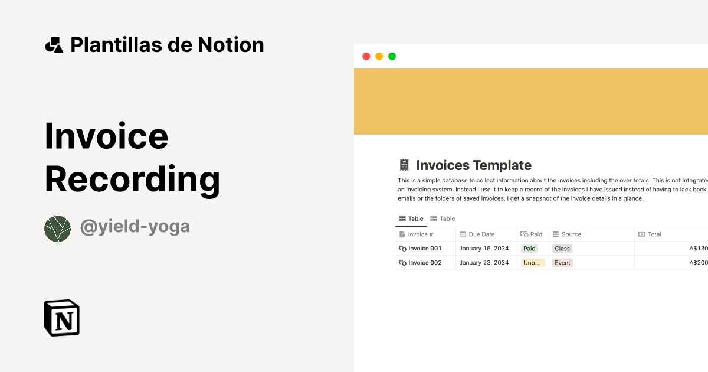
Task: Click the yield-yoga leaf avatar
Action: pos(57,229)
